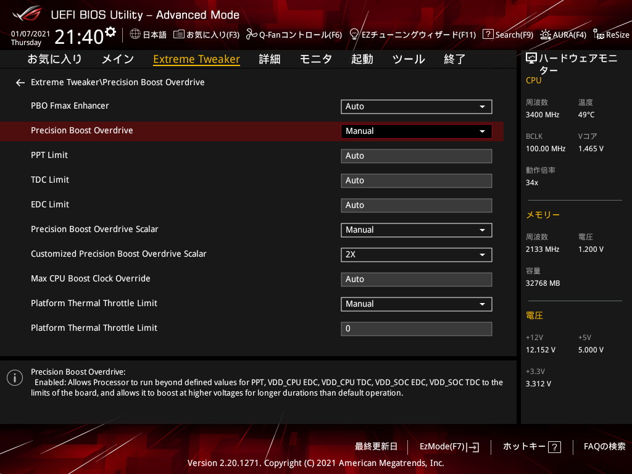
Task: Open the Q-Fan control fan icon
Action: (x=252, y=35)
